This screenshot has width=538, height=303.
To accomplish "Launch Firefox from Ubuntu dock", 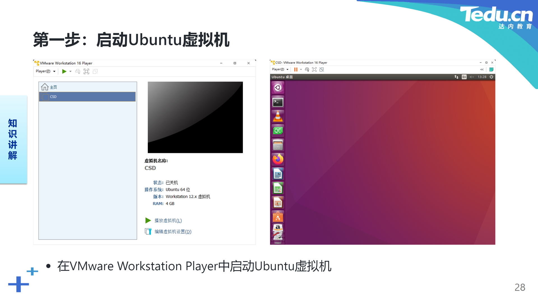I will click(x=278, y=159).
